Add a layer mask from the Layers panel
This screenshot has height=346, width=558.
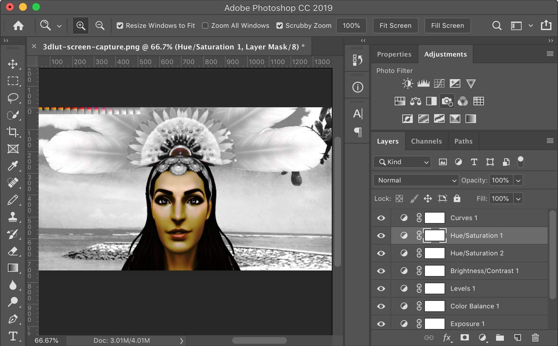pos(465,337)
